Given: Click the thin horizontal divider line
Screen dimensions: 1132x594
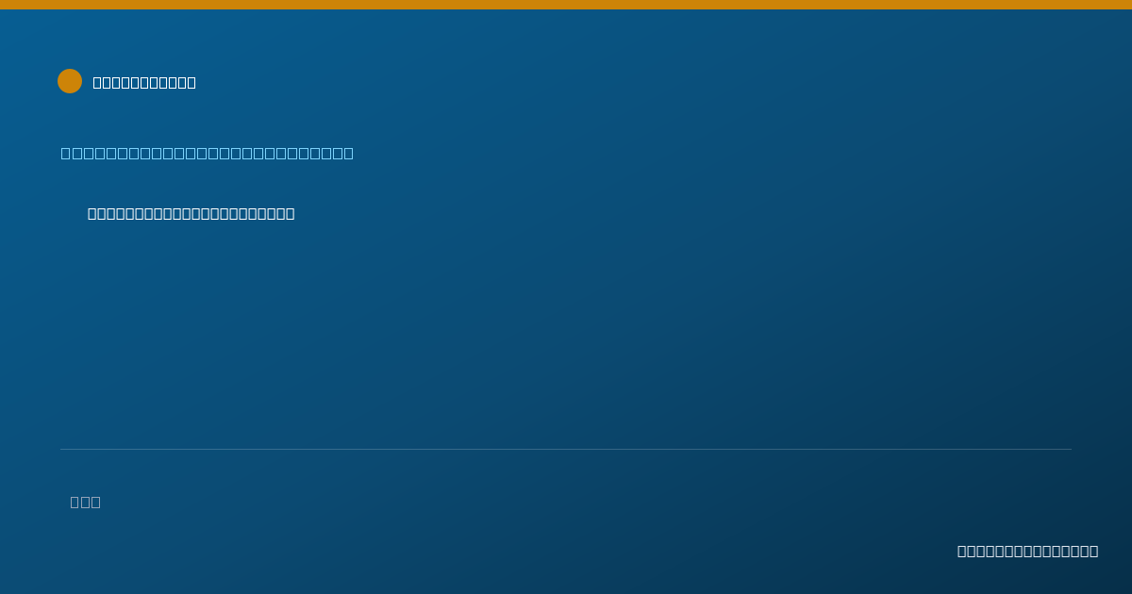Looking at the screenshot, I should pyautogui.click(x=566, y=449).
